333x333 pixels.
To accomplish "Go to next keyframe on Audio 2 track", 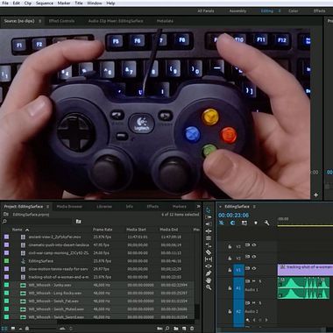I will tap(266, 320).
